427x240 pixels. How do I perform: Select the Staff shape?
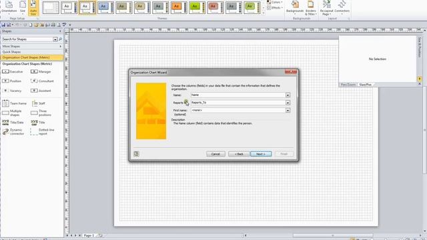point(39,103)
